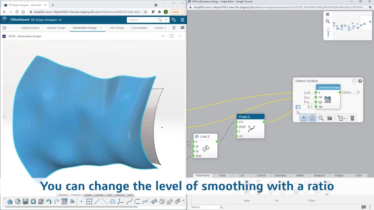The width and height of the screenshot is (374, 210).
Task: Open 3D Shape Designer dashboard dropdown
Action: pos(60,20)
